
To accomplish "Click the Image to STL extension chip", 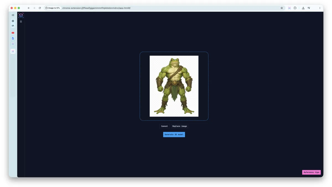I will tap(53, 8).
